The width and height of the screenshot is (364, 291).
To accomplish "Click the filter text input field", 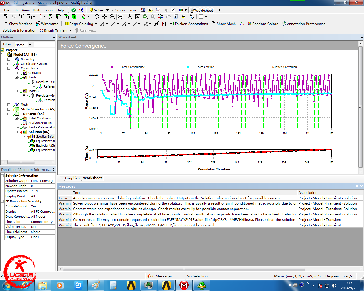I will (x=44, y=45).
